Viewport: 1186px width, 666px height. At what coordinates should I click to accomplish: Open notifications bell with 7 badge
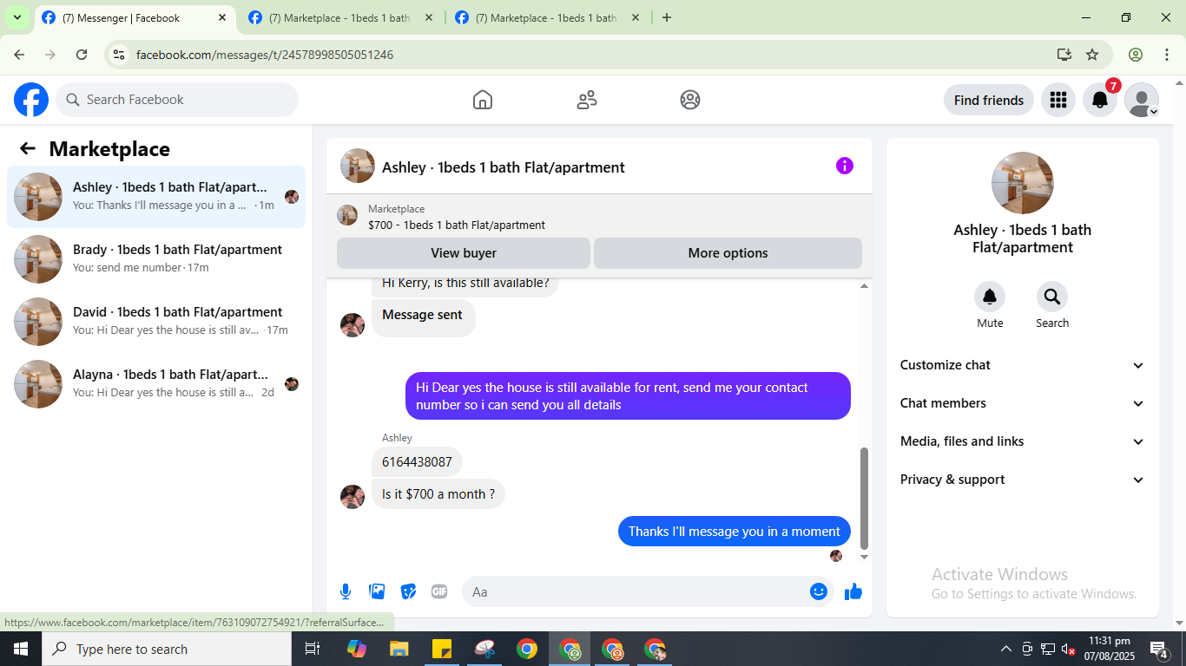pos(1100,100)
